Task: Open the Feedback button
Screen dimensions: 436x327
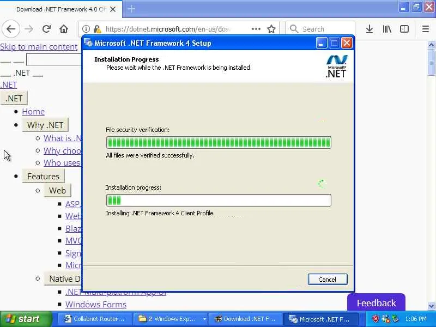Action: click(x=376, y=302)
